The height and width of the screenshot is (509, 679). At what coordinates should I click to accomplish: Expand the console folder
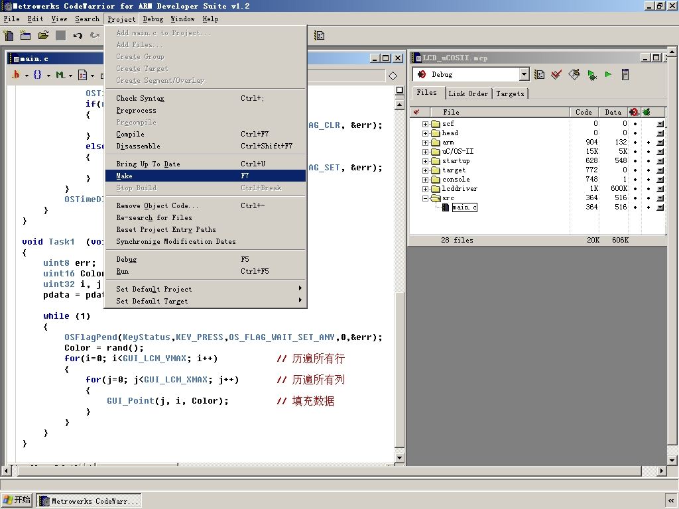pyautogui.click(x=425, y=180)
